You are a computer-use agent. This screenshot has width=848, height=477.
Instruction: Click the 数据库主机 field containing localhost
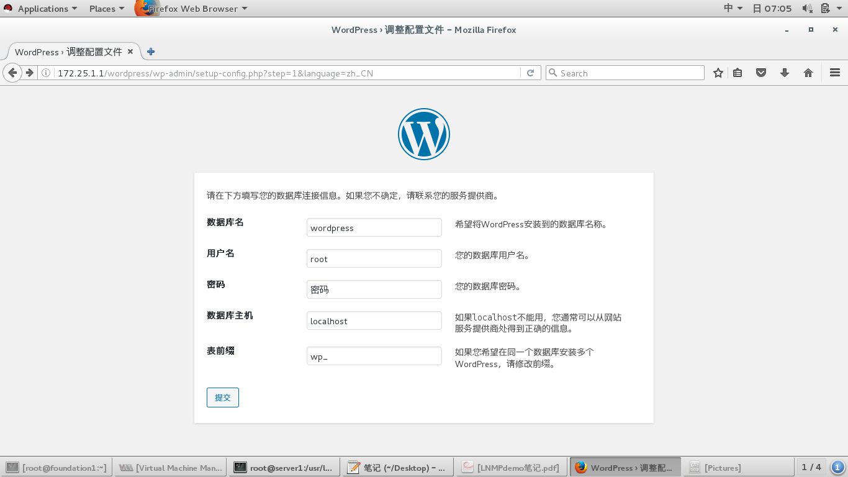pyautogui.click(x=374, y=320)
